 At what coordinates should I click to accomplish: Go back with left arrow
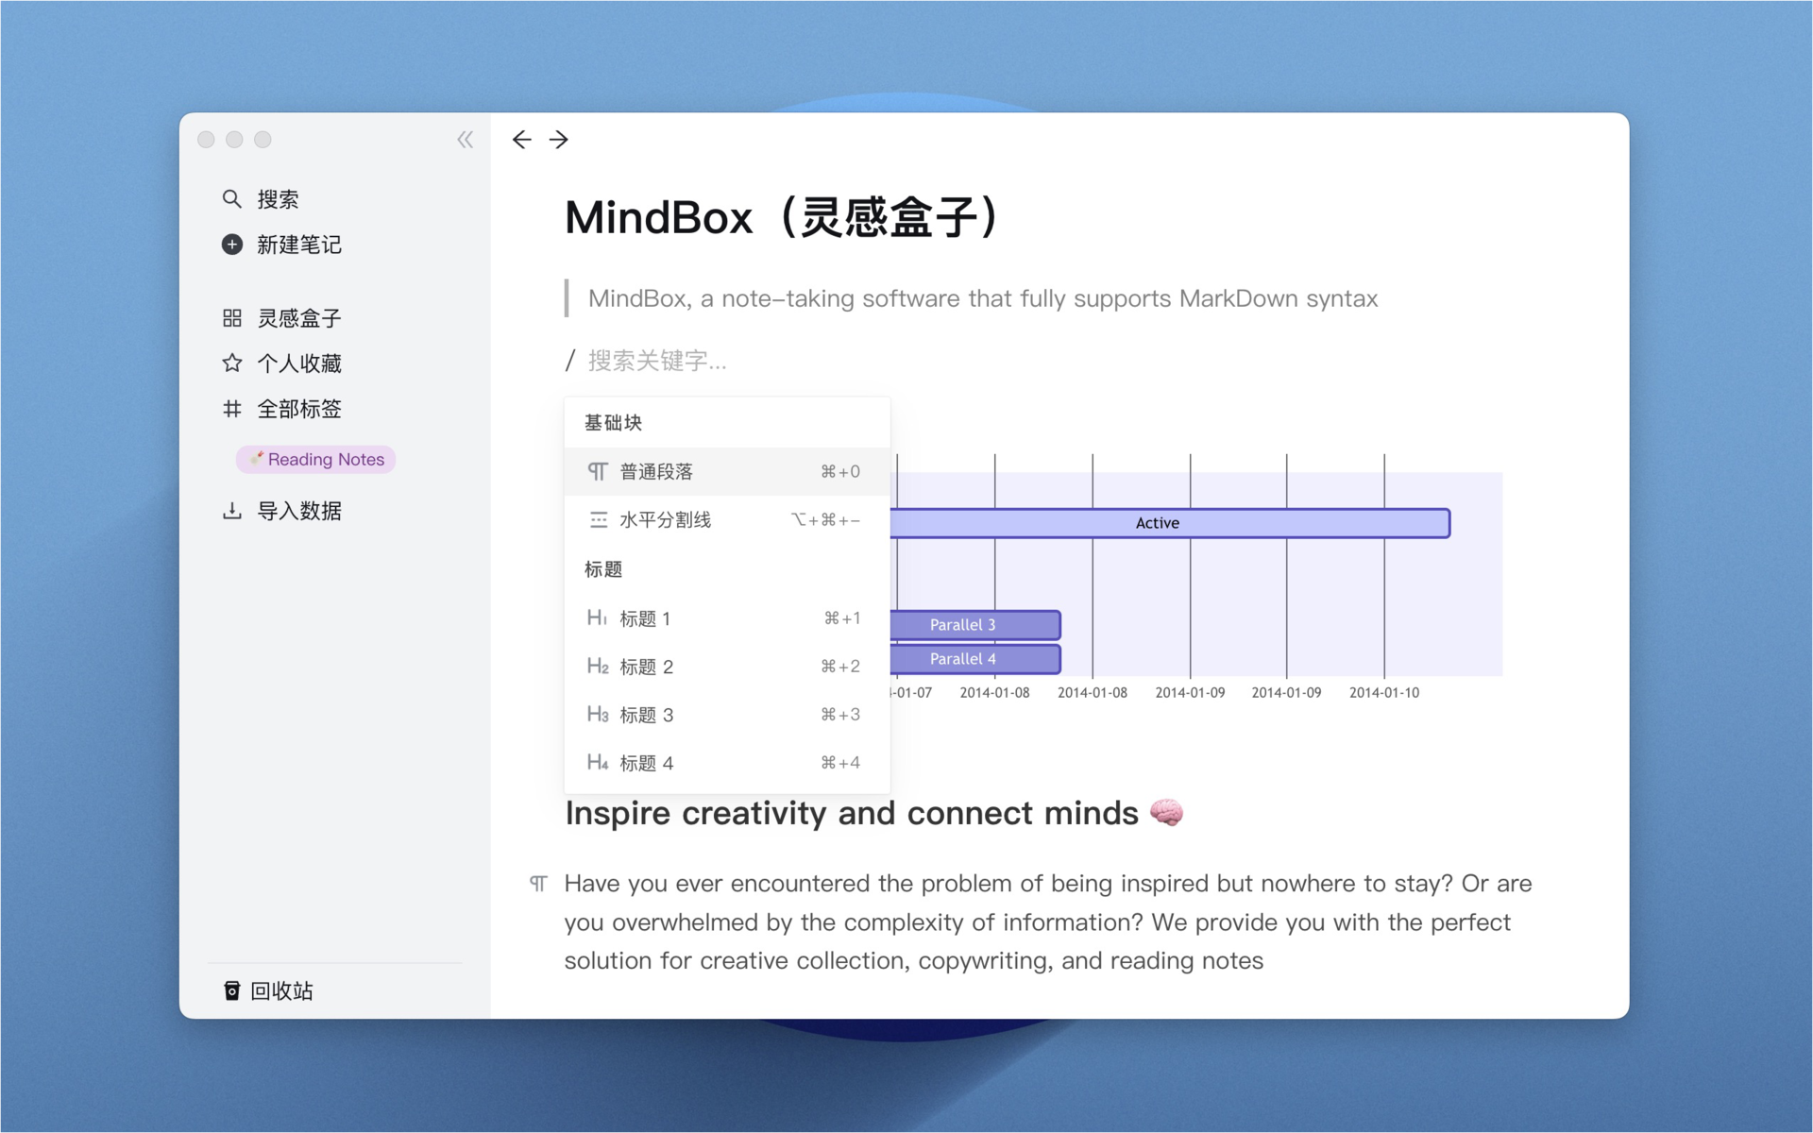(x=521, y=140)
